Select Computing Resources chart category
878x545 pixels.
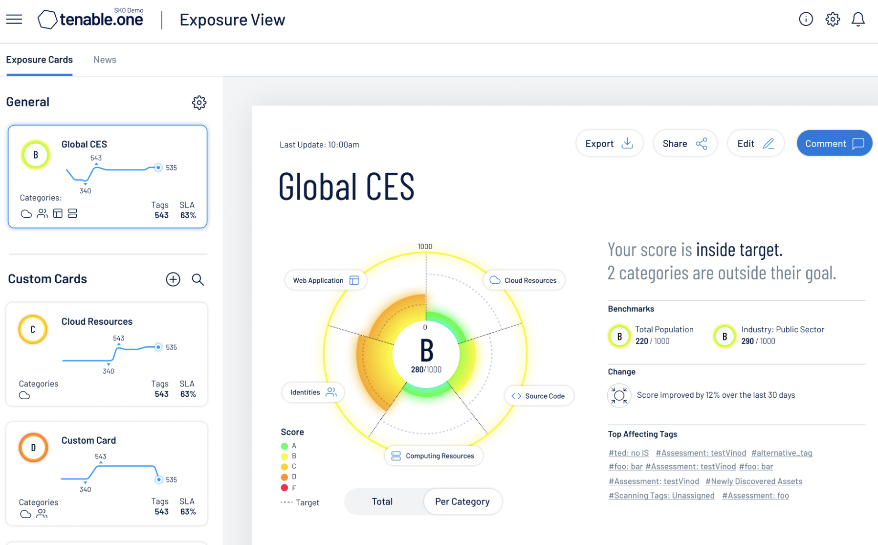click(434, 456)
